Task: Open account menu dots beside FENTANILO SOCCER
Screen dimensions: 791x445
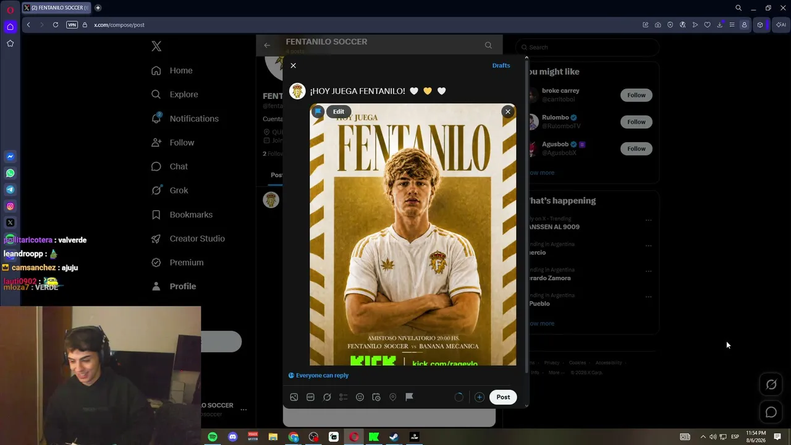Action: coord(243,409)
